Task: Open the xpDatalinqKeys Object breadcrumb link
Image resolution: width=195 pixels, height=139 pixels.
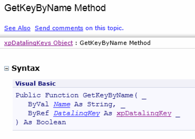Action: pyautogui.click(x=38, y=43)
